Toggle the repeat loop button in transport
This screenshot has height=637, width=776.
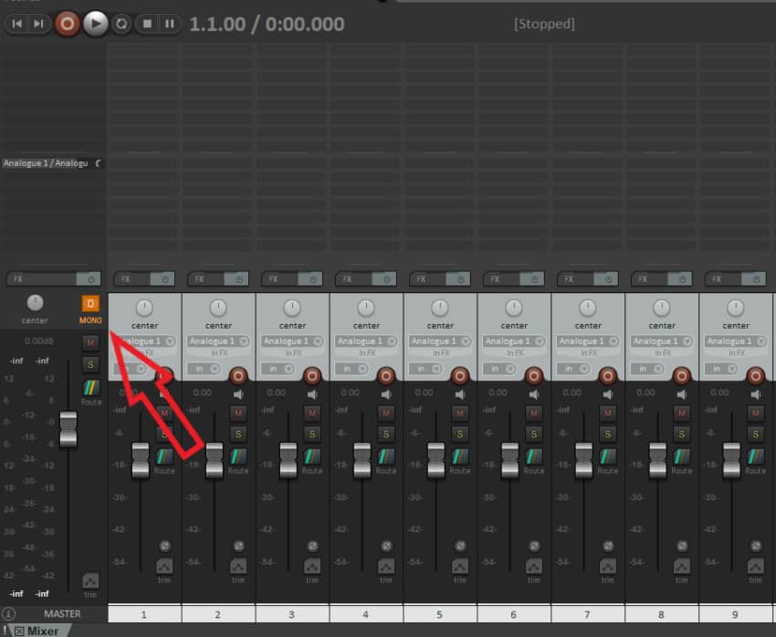tap(121, 24)
